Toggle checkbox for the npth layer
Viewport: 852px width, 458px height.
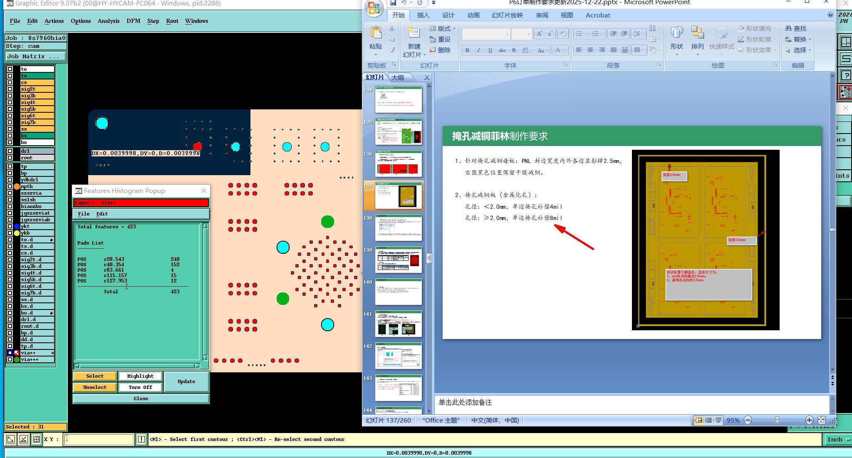point(10,186)
